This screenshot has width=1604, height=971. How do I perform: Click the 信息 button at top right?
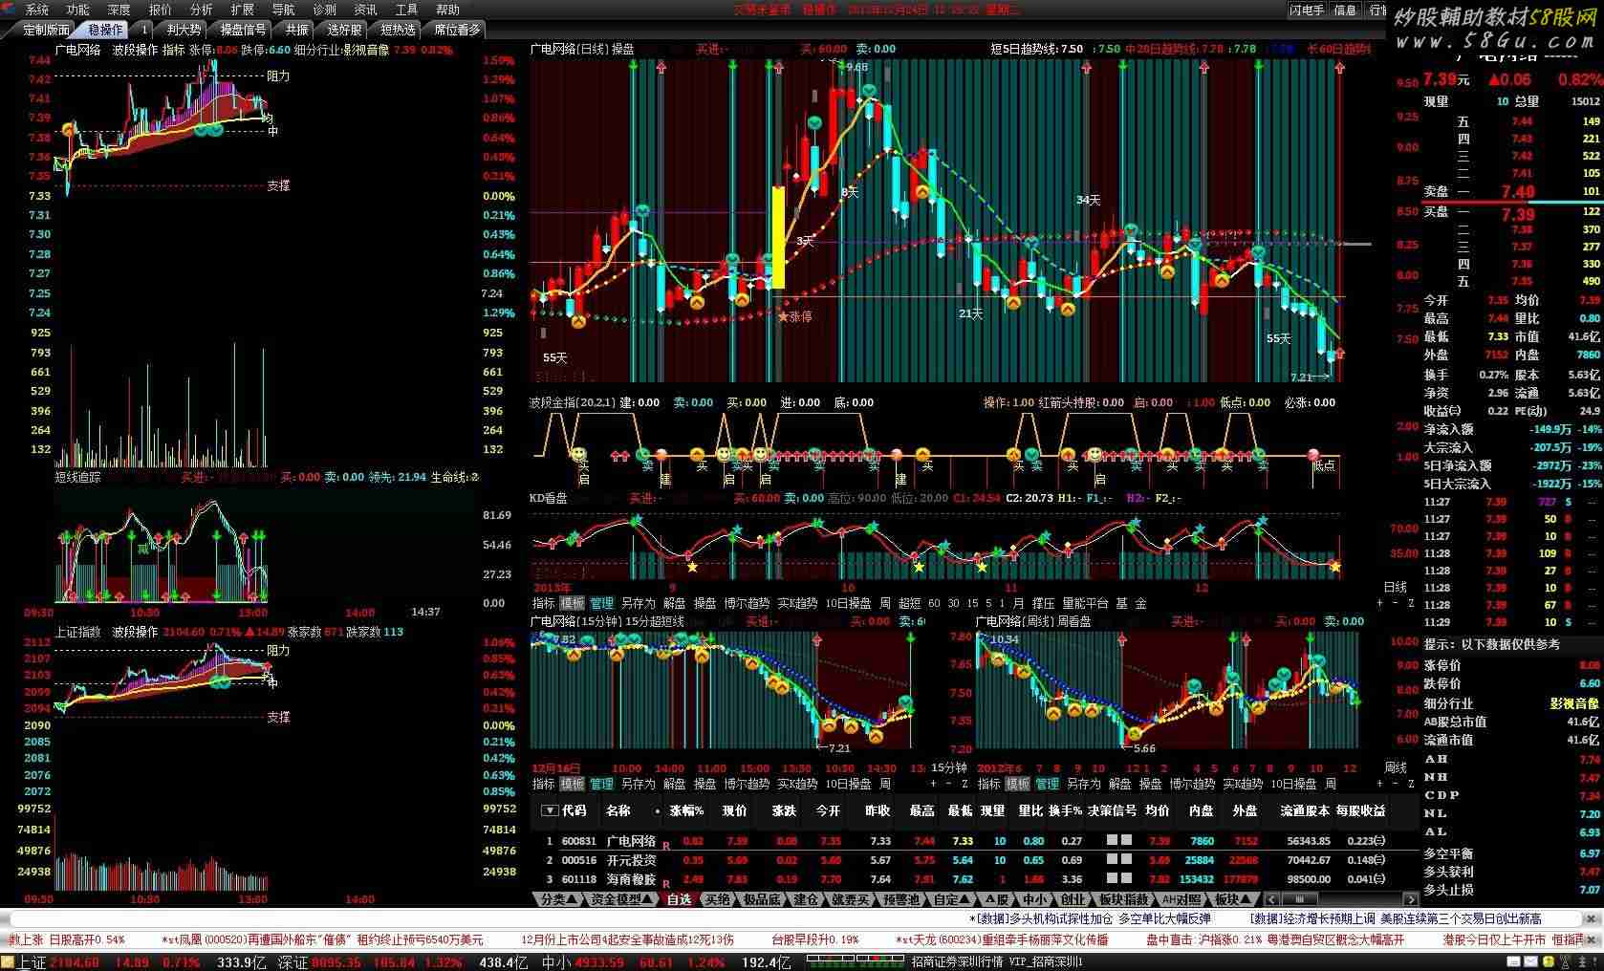1345,10
